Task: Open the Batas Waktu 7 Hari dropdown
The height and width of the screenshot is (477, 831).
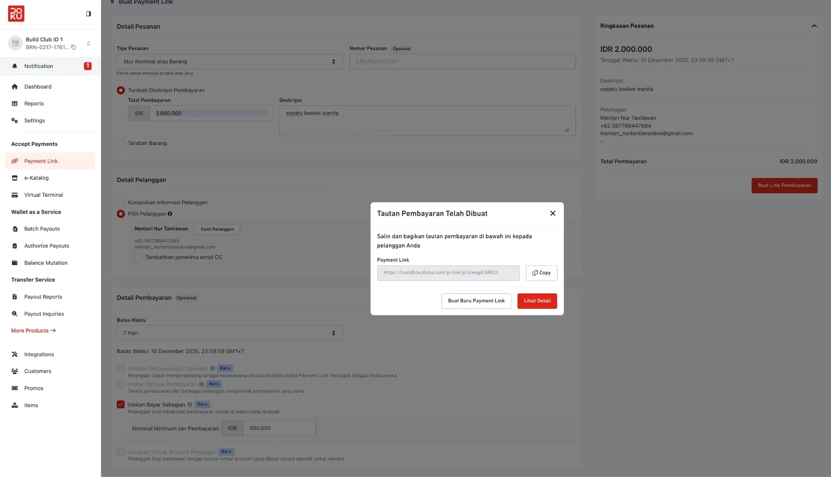Action: click(x=229, y=333)
